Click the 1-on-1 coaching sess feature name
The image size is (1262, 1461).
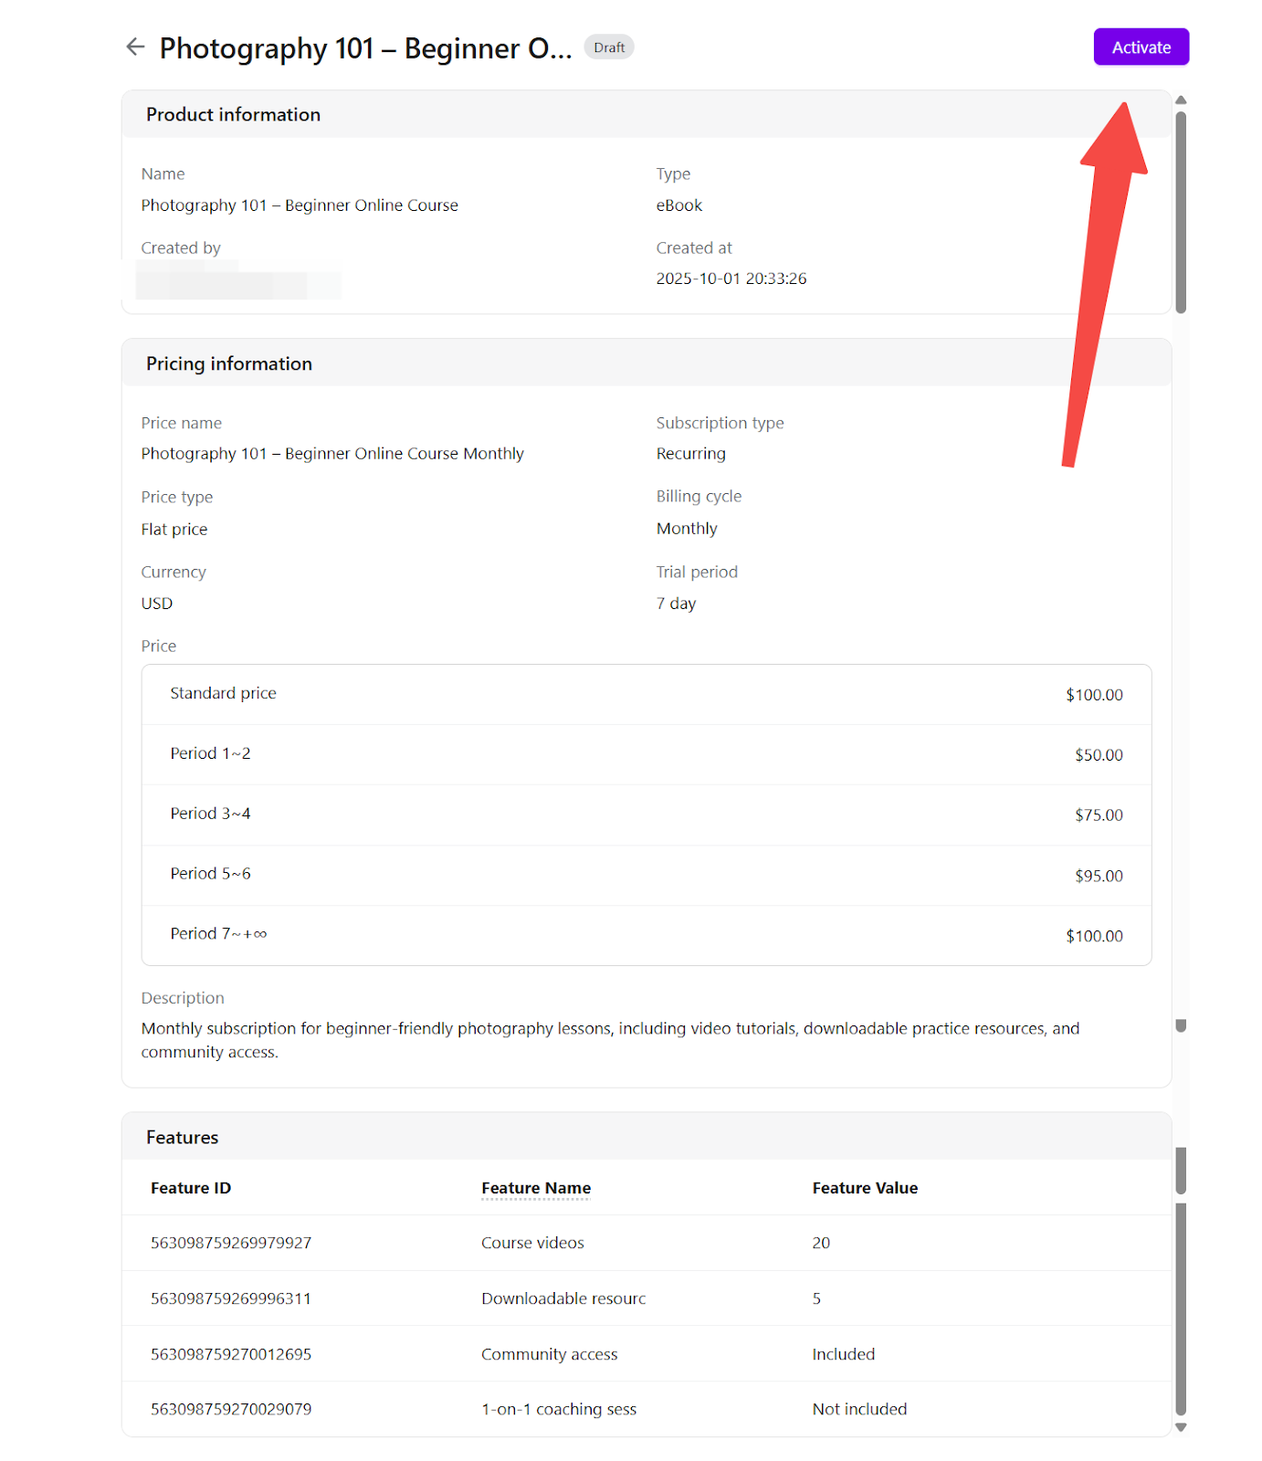pyautogui.click(x=558, y=1409)
